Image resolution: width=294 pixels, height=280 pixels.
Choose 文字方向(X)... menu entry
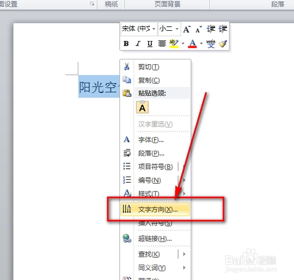click(155, 209)
